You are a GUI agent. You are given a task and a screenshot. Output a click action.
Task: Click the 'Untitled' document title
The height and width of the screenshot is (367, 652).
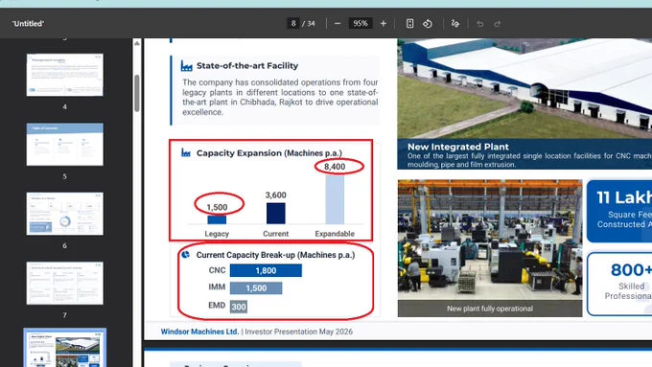[28, 24]
